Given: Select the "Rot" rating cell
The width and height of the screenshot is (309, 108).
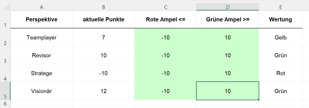Looking at the screenshot, I should [280, 73].
